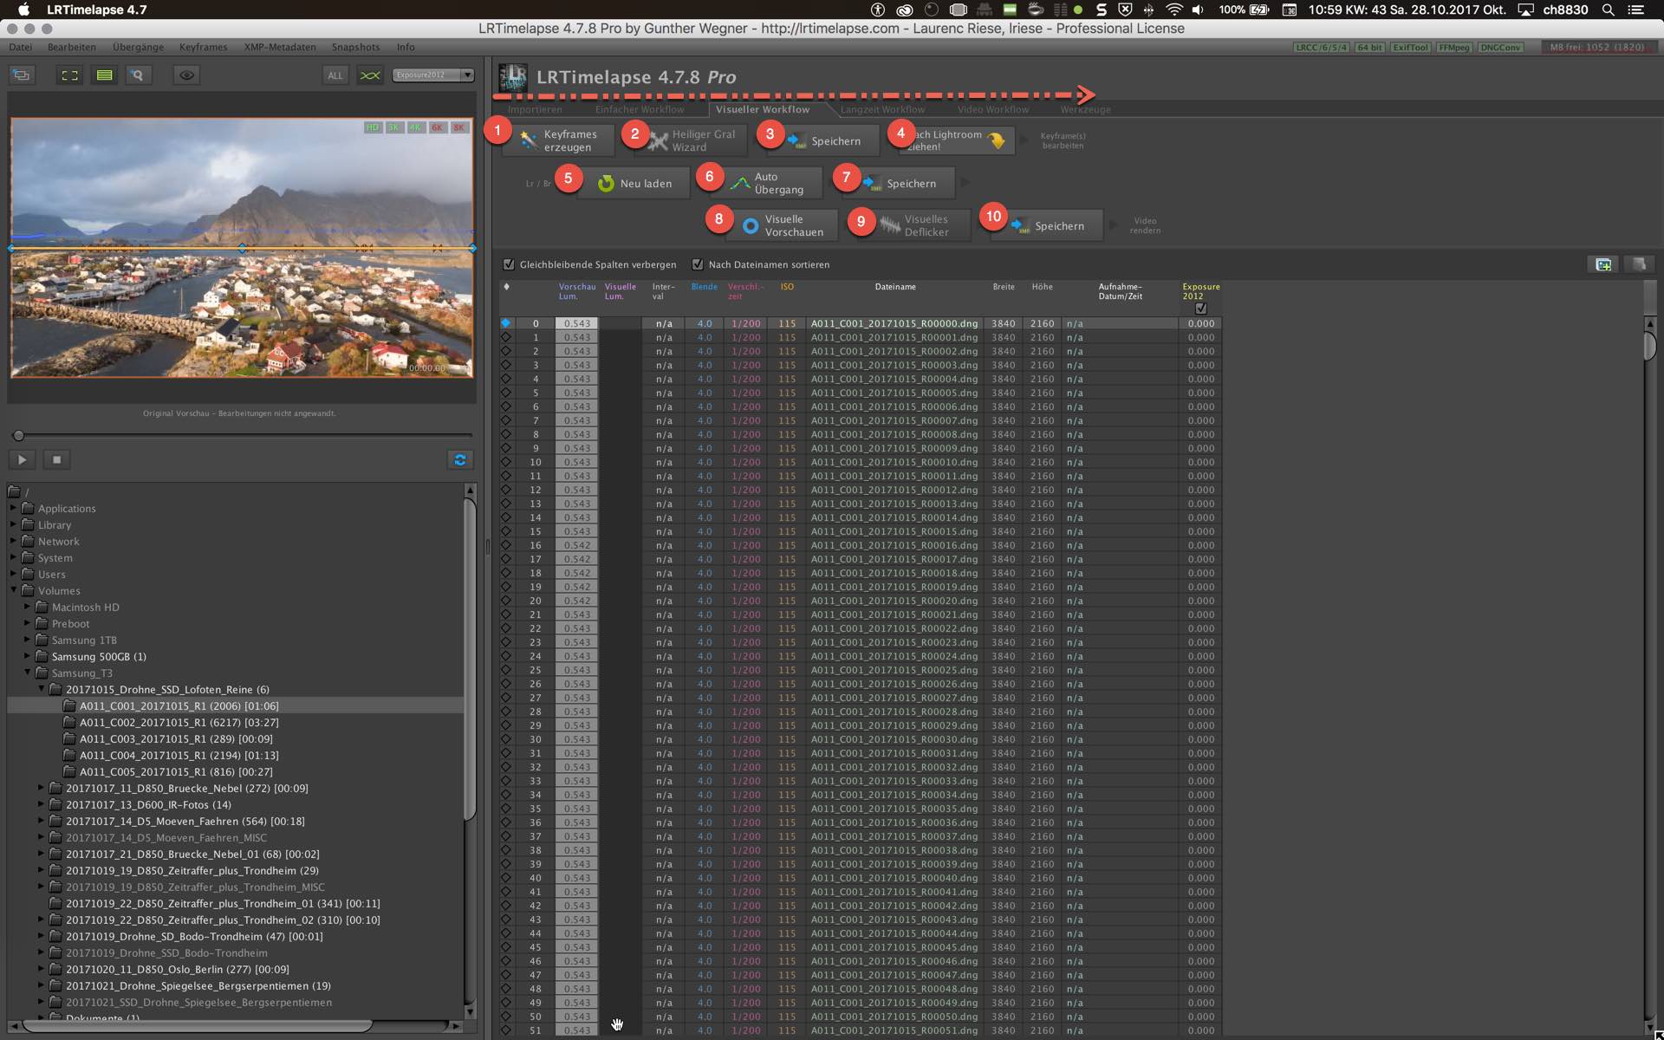Click the Visuelles Deflicker button
Image resolution: width=1664 pixels, height=1040 pixels.
916,225
